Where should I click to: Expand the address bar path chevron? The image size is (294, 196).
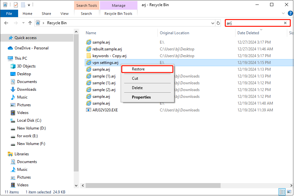tap(43, 23)
